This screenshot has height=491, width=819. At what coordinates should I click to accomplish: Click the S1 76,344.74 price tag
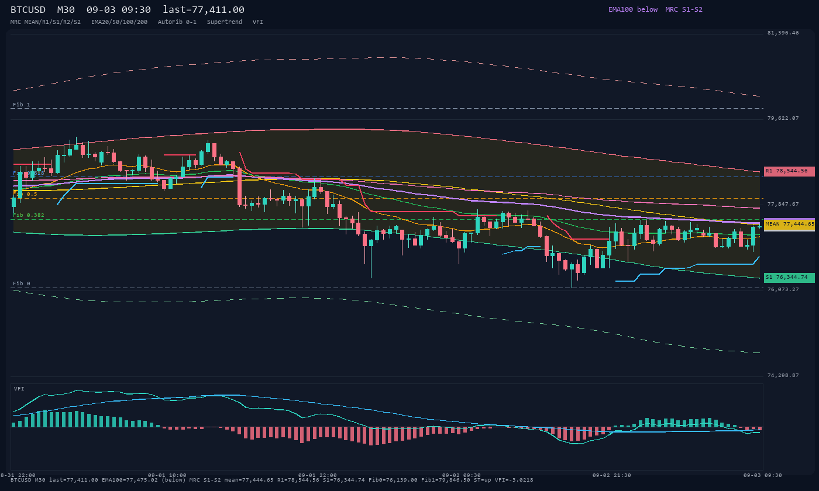click(x=789, y=277)
